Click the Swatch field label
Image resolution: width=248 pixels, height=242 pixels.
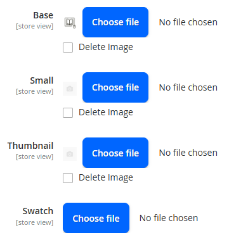38,211
